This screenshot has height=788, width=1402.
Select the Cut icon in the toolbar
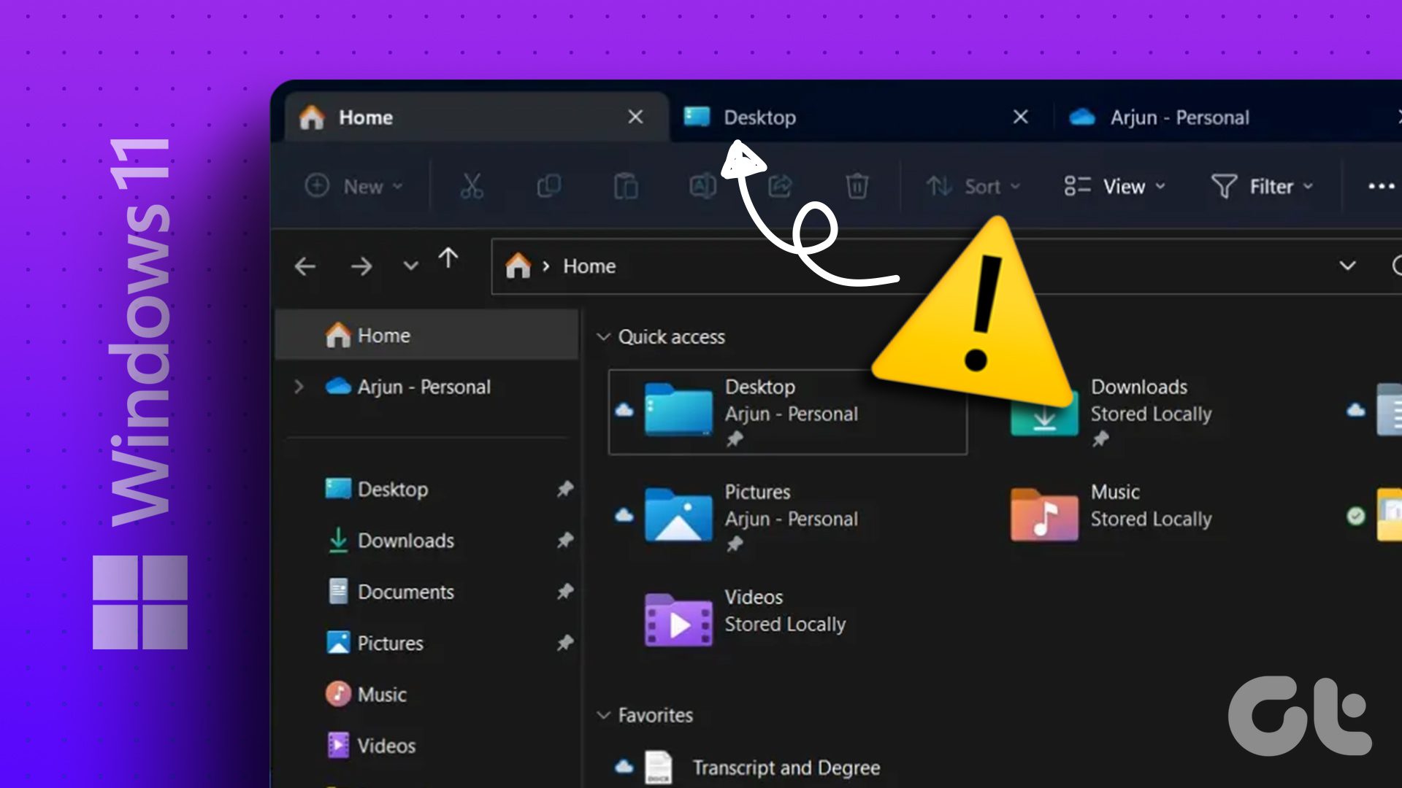click(x=471, y=186)
